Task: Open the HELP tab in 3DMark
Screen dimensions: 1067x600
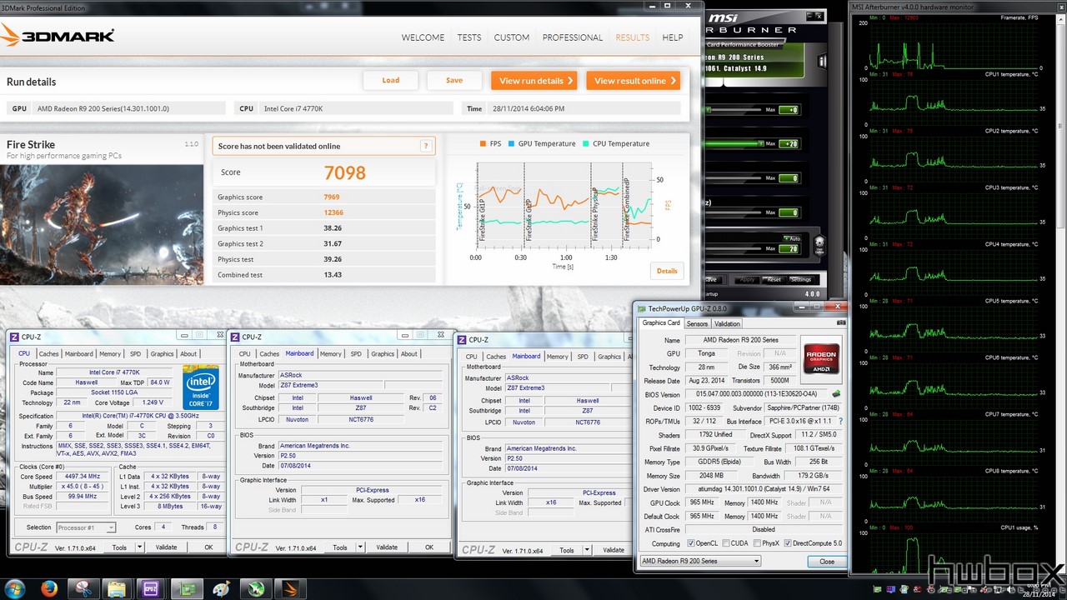Action: point(673,37)
